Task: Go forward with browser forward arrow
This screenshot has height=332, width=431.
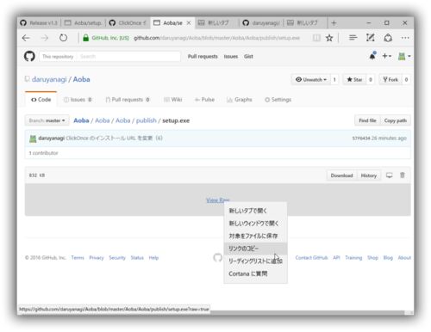Action: pyautogui.click(x=45, y=38)
